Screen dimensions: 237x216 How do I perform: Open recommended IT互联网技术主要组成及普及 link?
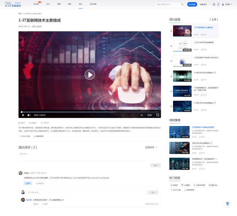pyautogui.click(x=203, y=127)
